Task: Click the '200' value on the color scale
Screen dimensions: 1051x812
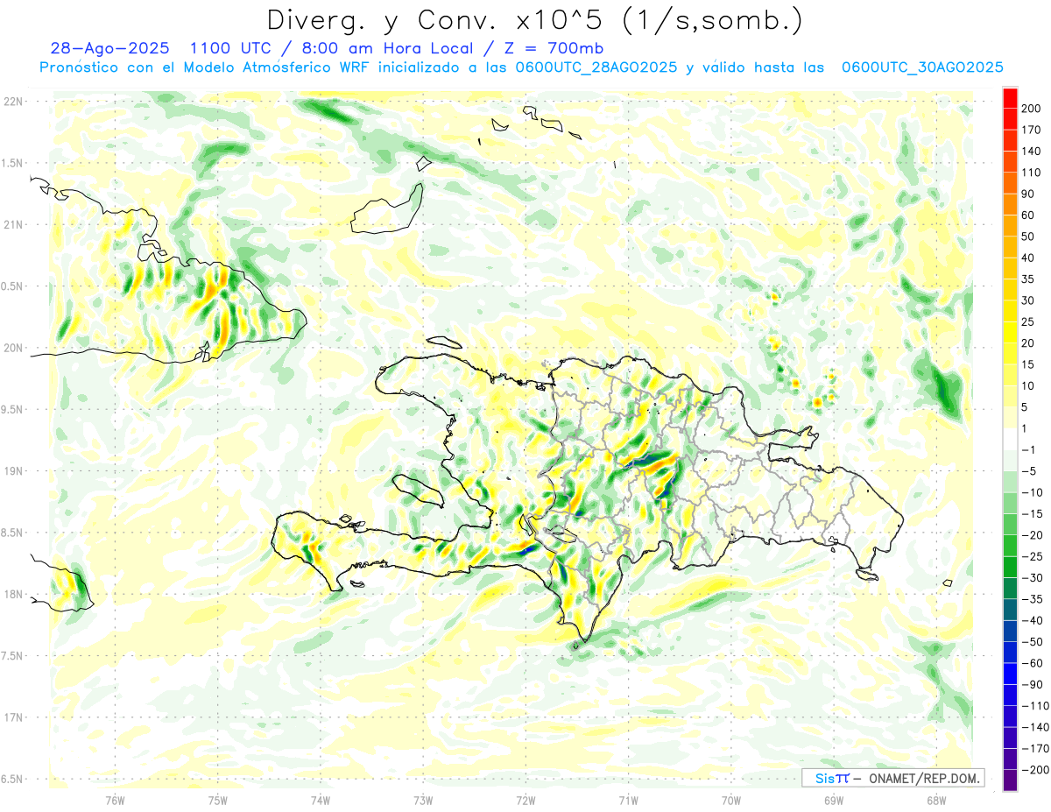Action: (1033, 108)
